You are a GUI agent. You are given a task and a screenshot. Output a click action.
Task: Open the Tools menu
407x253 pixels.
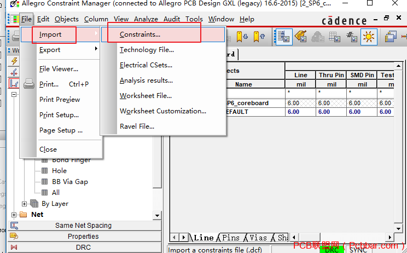(x=194, y=19)
